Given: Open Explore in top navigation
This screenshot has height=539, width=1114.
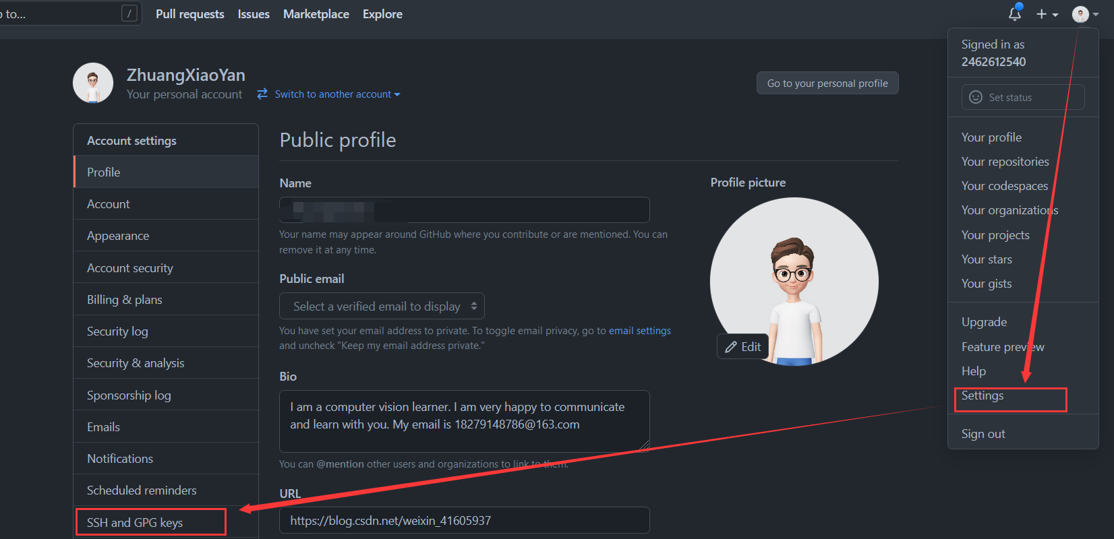Looking at the screenshot, I should 382,14.
